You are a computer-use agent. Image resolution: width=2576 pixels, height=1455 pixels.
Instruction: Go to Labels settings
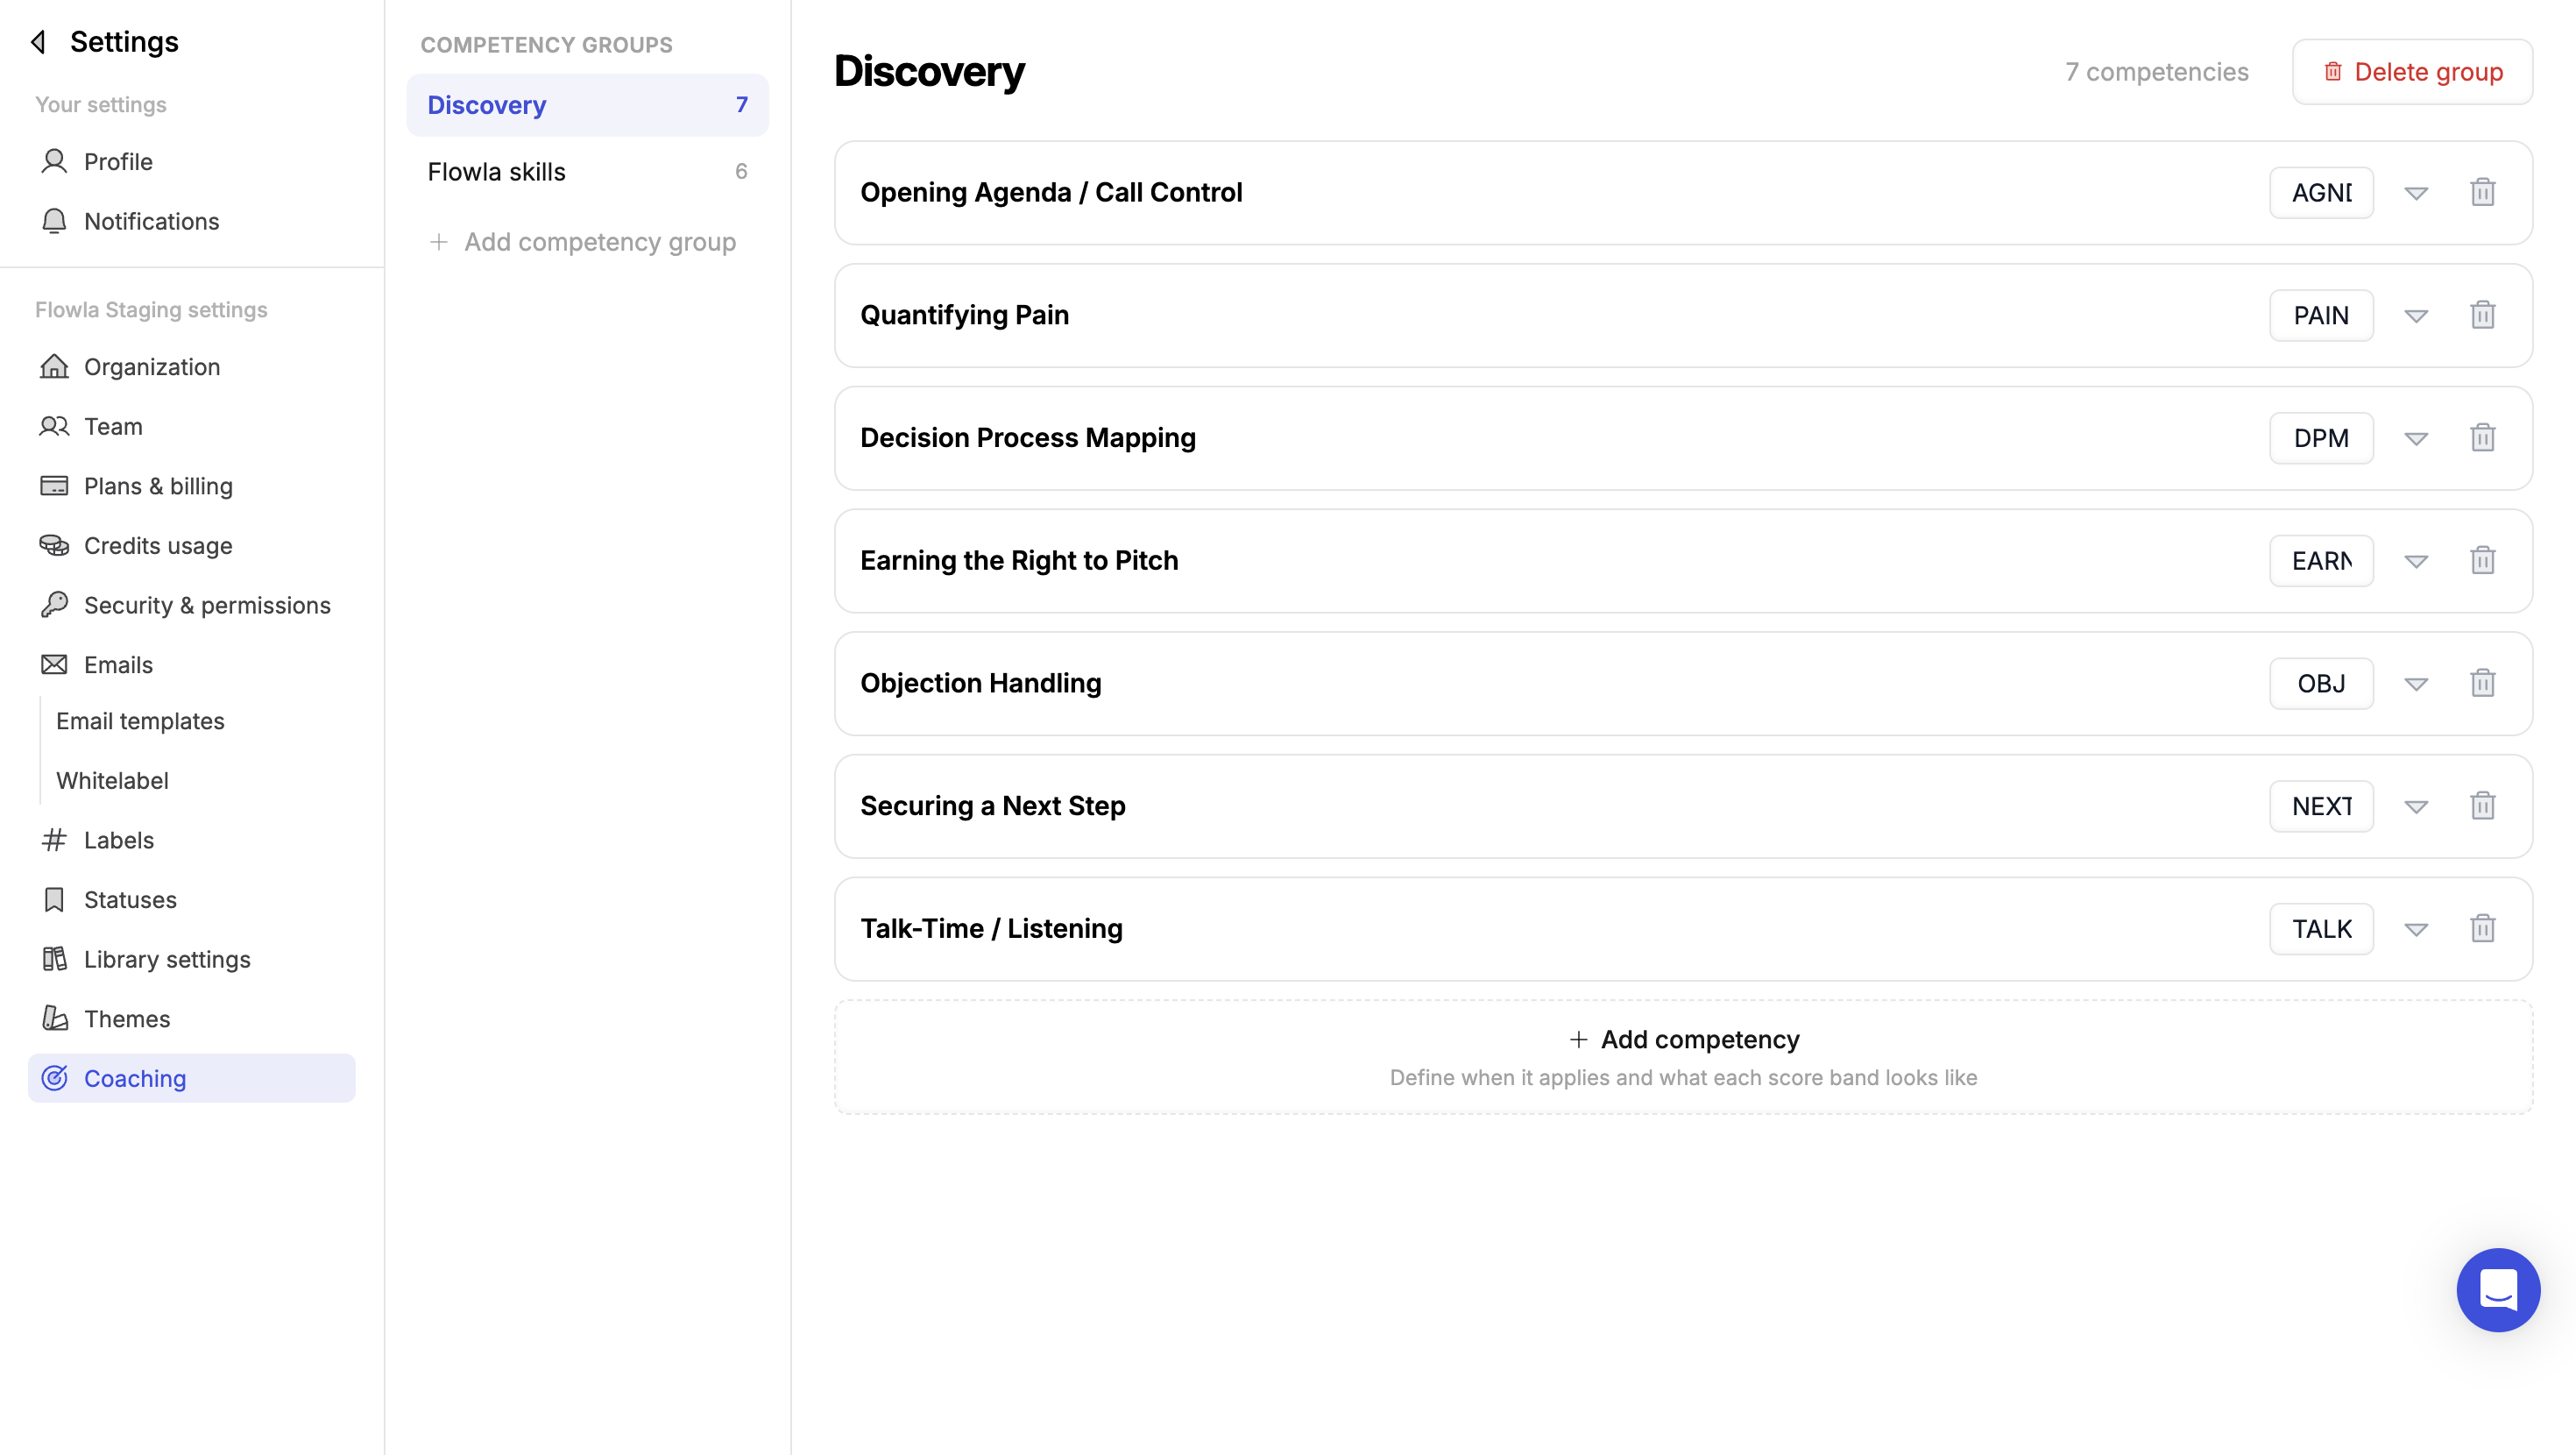tap(192, 841)
